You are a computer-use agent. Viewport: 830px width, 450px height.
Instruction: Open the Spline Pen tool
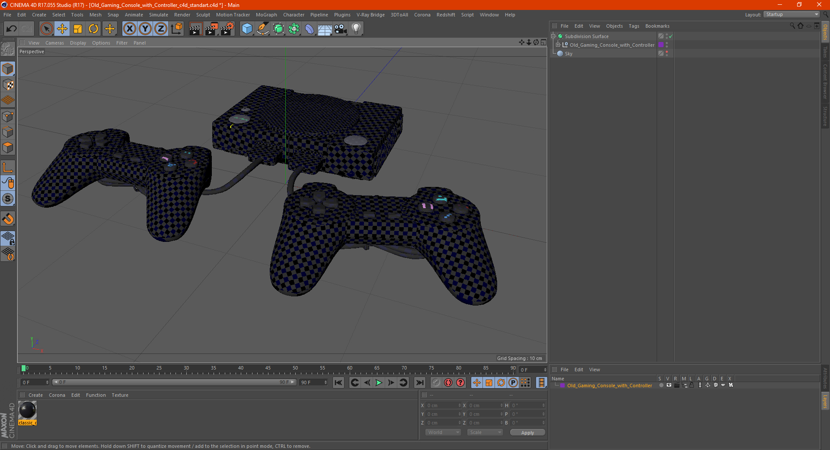tap(262, 29)
